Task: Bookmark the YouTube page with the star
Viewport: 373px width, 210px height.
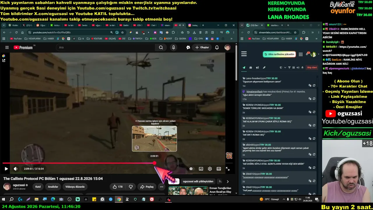Action: [122, 32]
